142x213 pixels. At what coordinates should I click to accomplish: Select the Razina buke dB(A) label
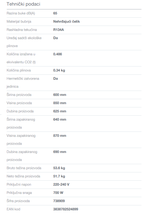[x=21, y=13]
